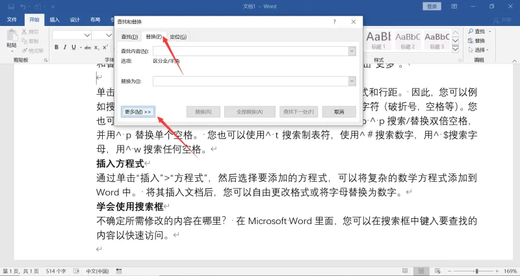Open the Styles (样式) group dialog launcher
520x276 pixels.
[x=460, y=60]
